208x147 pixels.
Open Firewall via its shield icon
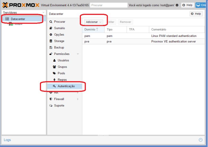(x=51, y=99)
